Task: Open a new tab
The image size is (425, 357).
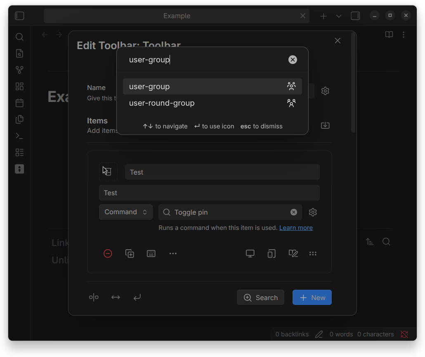Action: tap(323, 16)
